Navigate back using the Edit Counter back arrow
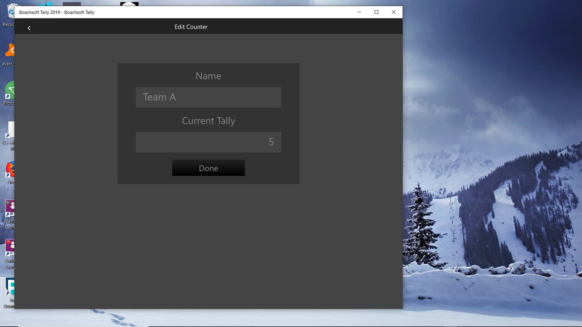Viewport: 582px width, 327px height. [29, 28]
